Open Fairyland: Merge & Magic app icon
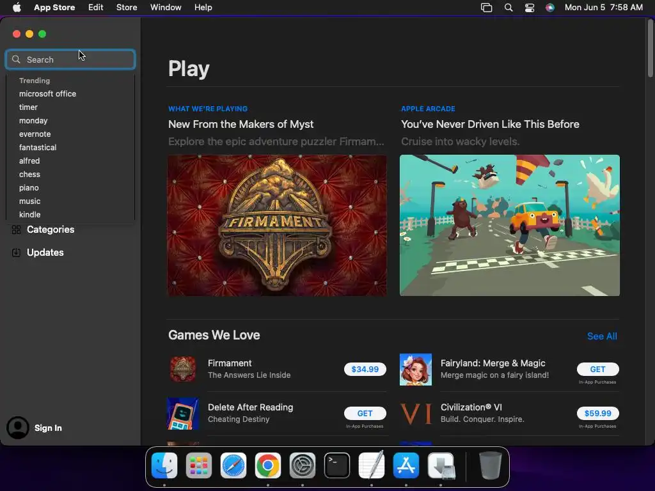This screenshot has height=491, width=655. pos(416,369)
